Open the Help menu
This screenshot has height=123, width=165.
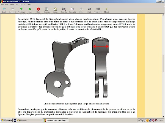click(29, 4)
